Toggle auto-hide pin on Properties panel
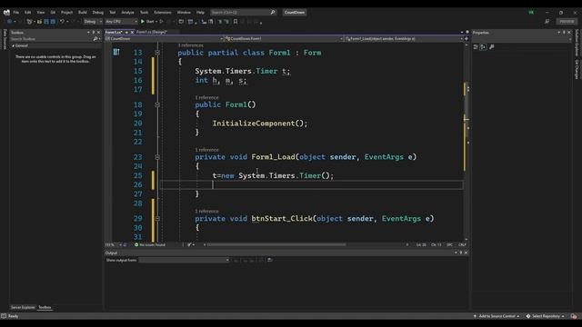582x327 pixels. [564, 33]
